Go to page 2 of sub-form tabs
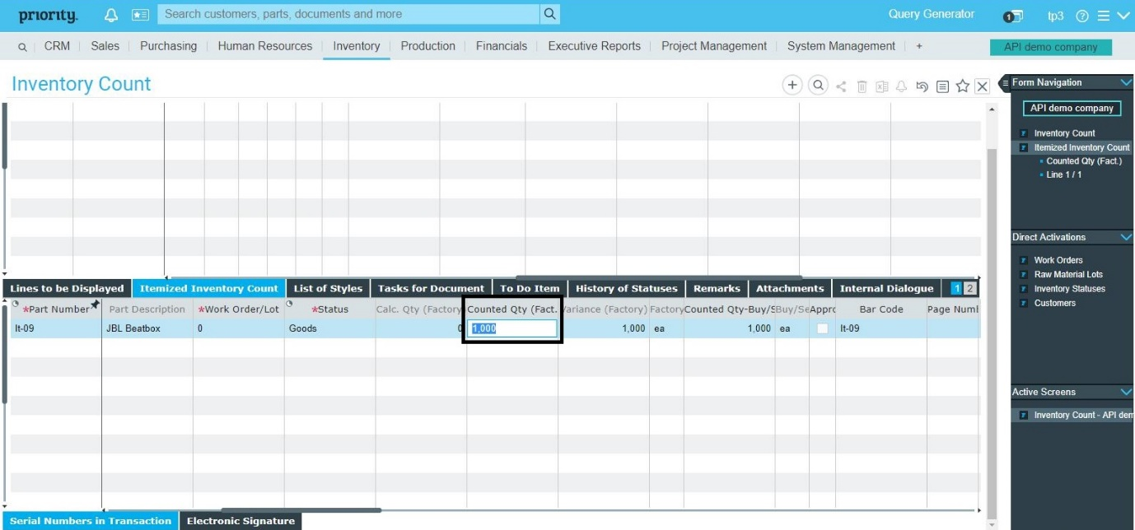Image resolution: width=1135 pixels, height=530 pixels. click(x=969, y=289)
